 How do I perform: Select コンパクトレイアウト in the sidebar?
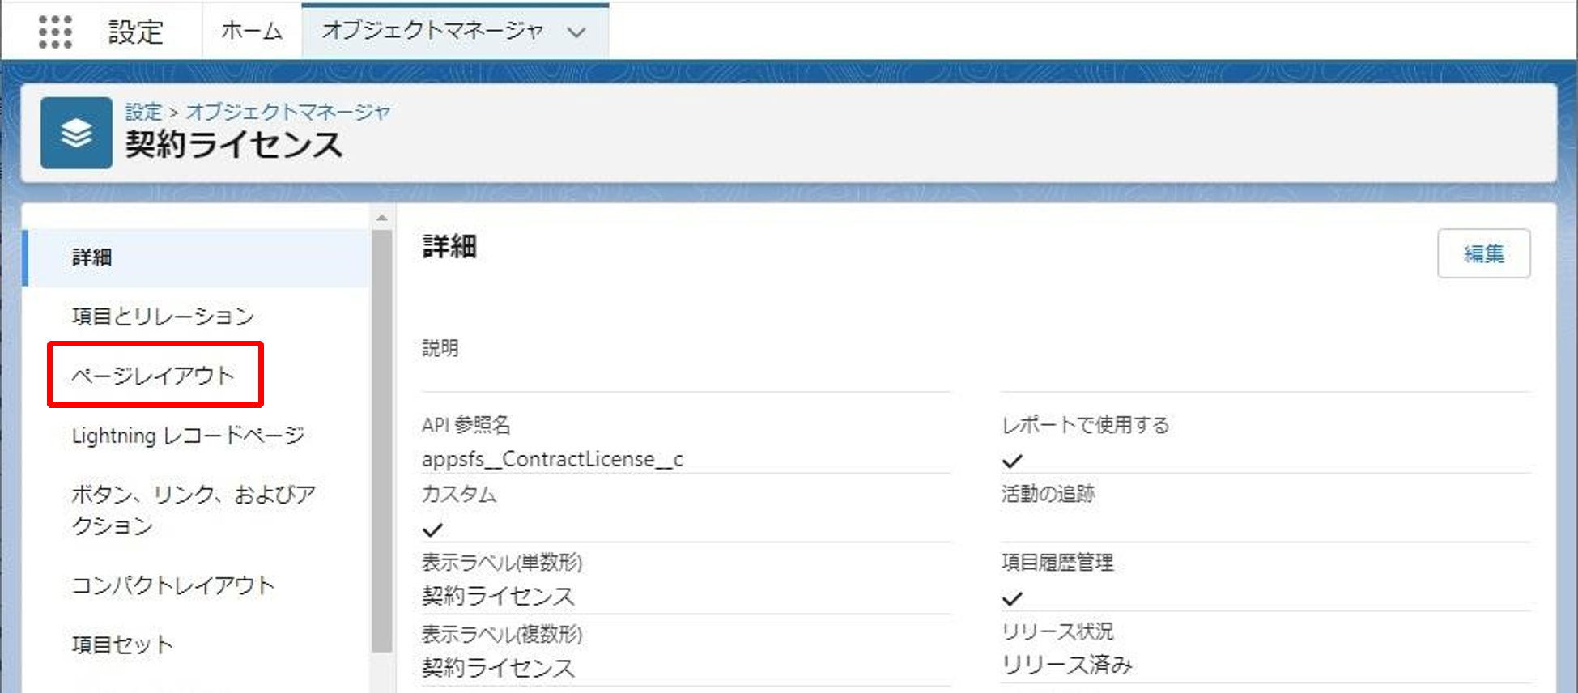point(173,585)
